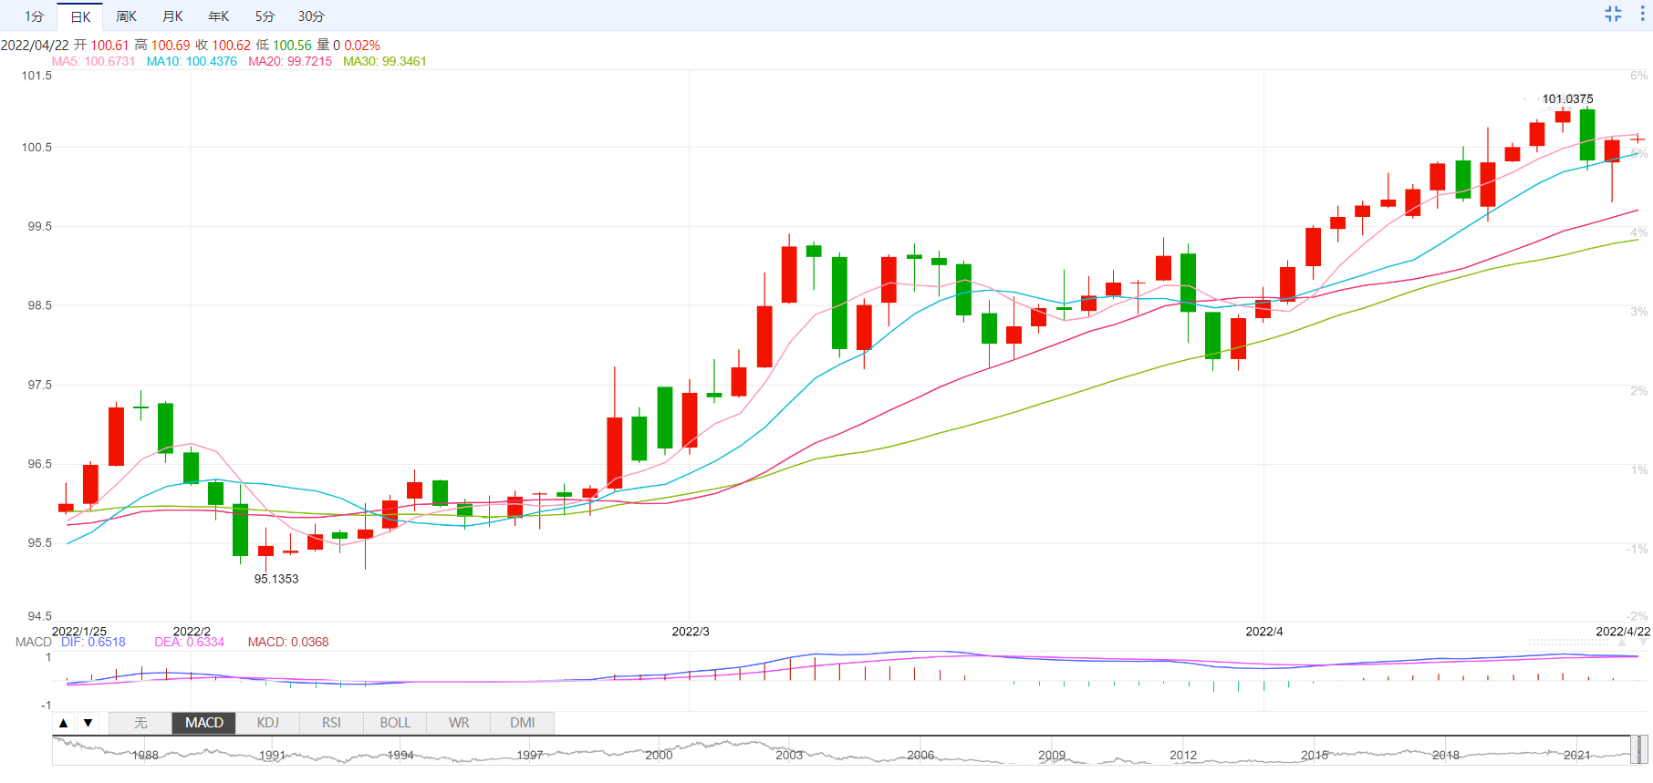Enable the RSI indicator
This screenshot has height=783, width=1653.
331,723
